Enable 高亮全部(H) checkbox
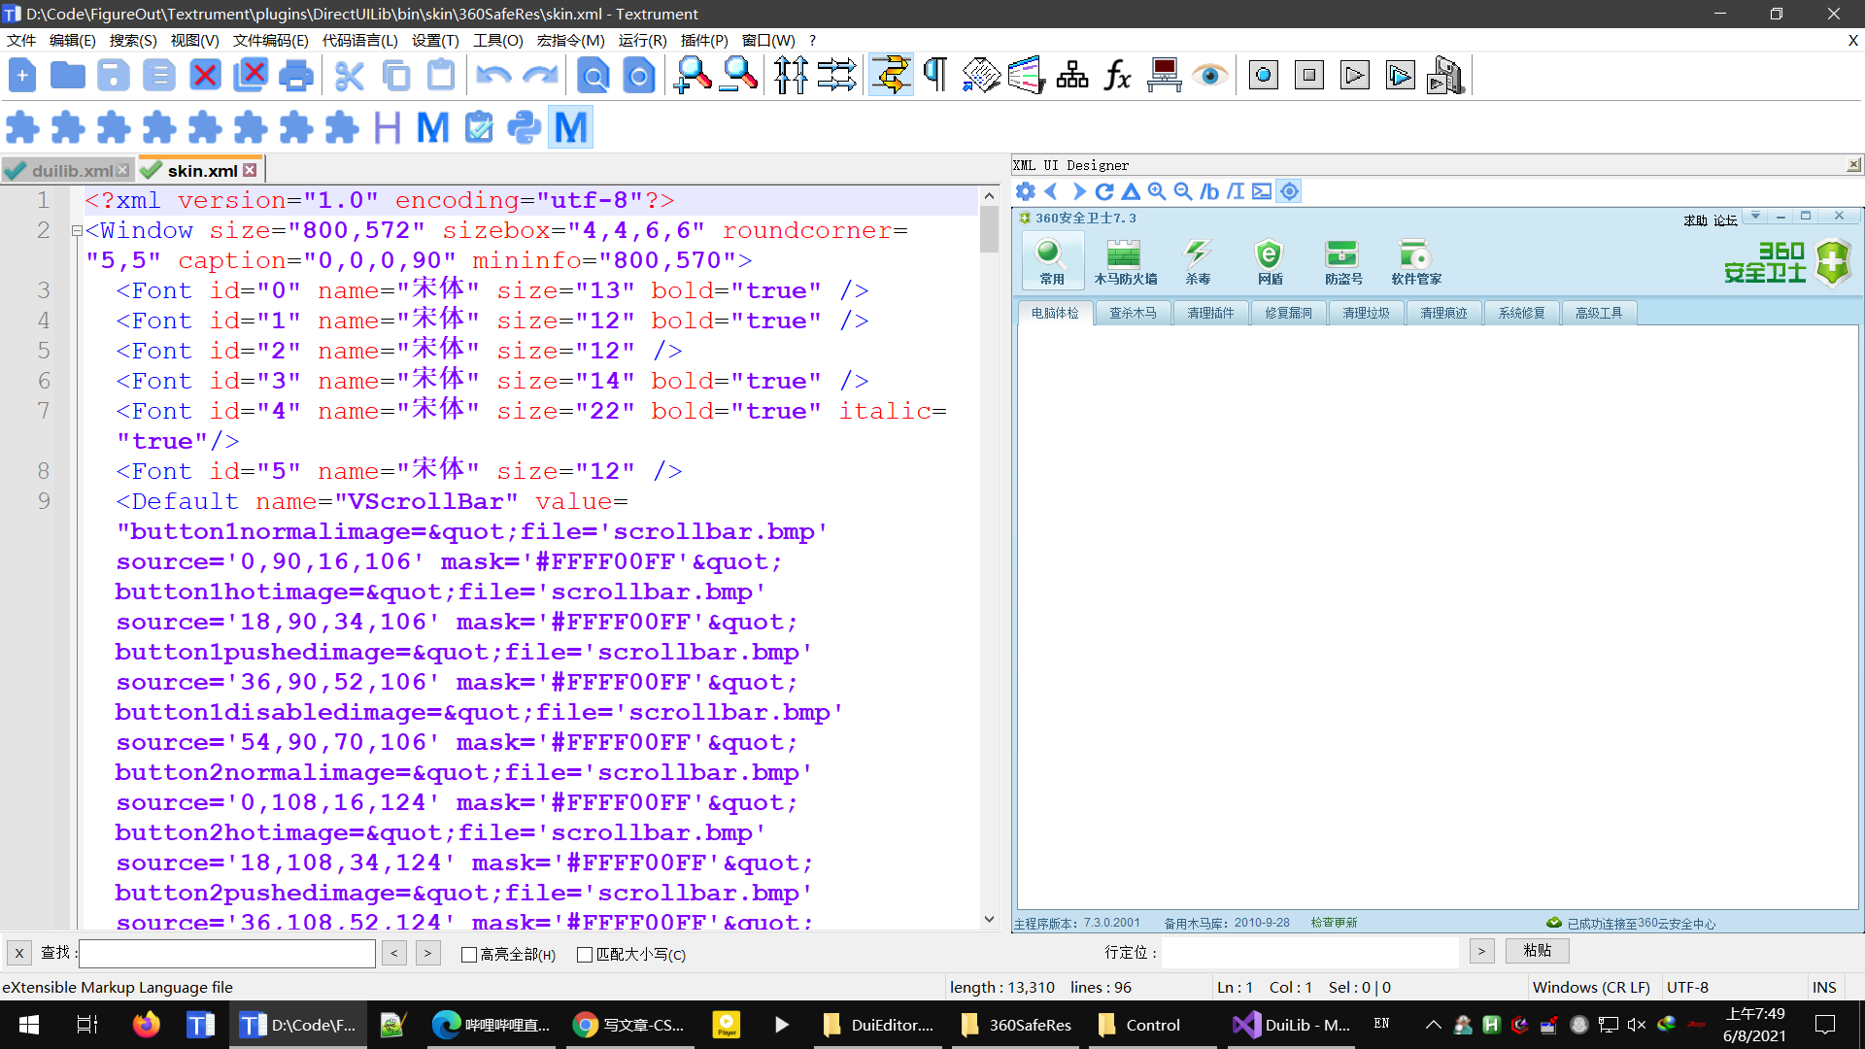The image size is (1865, 1049). (x=469, y=955)
